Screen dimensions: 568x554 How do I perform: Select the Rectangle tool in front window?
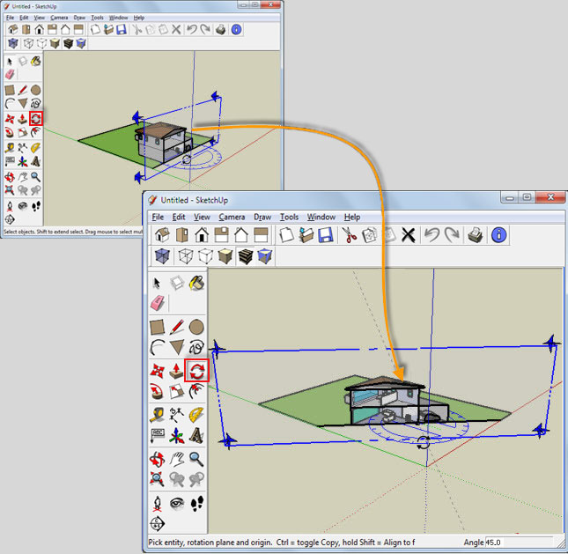158,327
